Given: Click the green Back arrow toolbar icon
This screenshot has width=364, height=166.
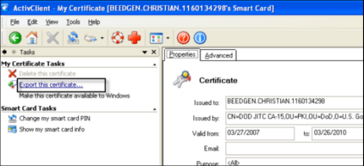Looking at the screenshot, I should point(15,38).
